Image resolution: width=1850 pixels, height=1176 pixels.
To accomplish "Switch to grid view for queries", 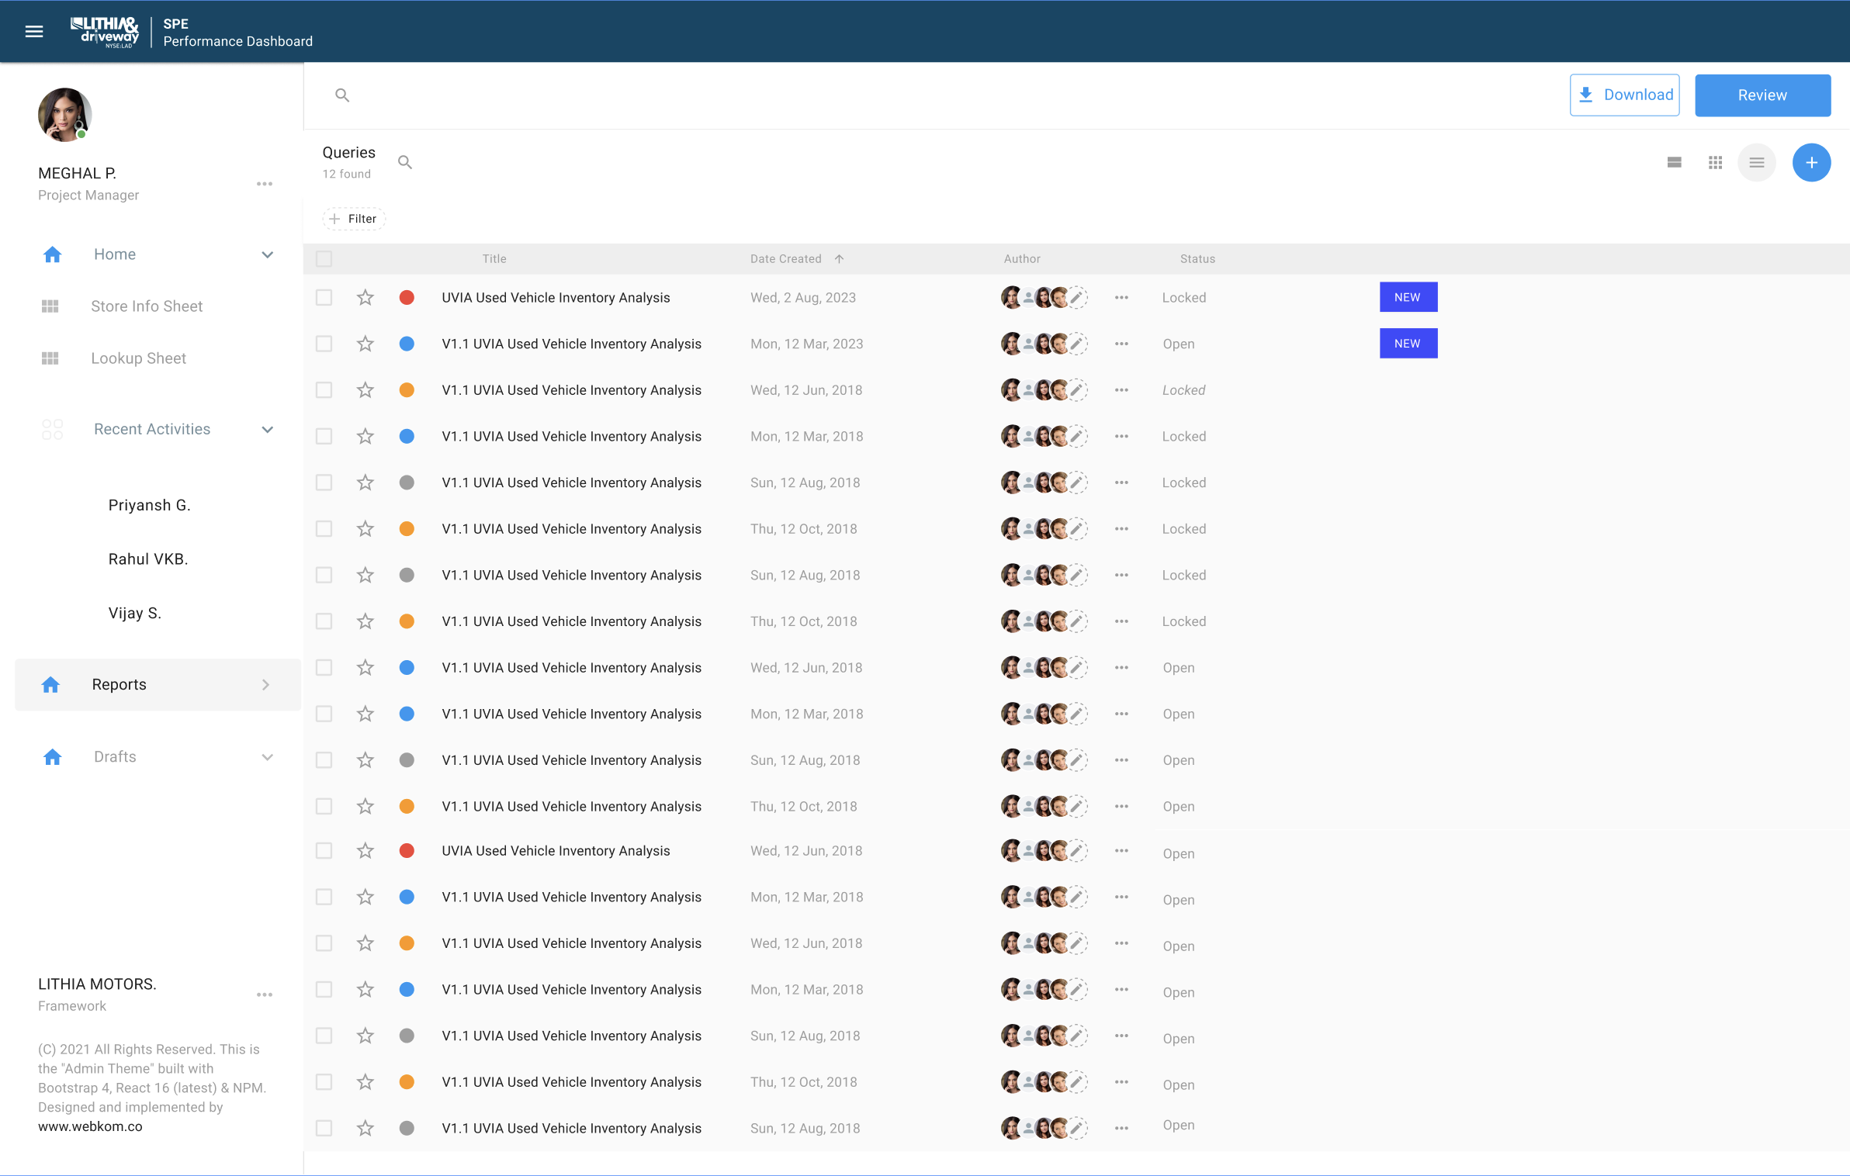I will [1715, 162].
